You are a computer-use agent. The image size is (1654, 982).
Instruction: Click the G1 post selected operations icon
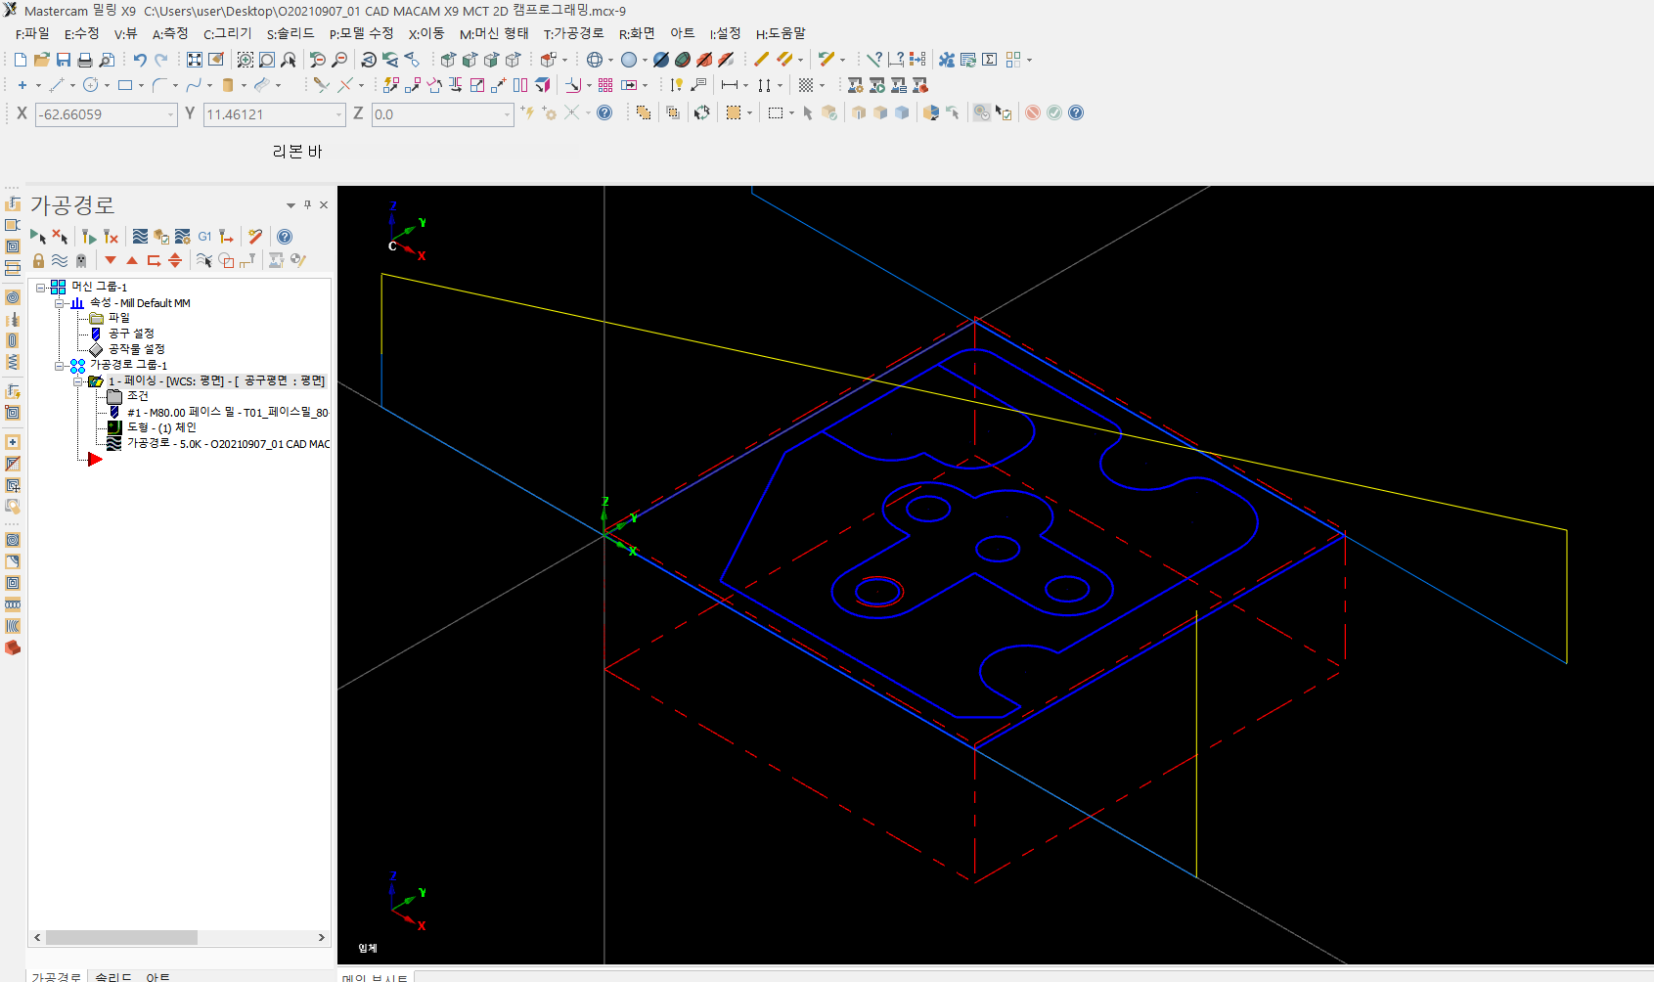[x=204, y=237]
